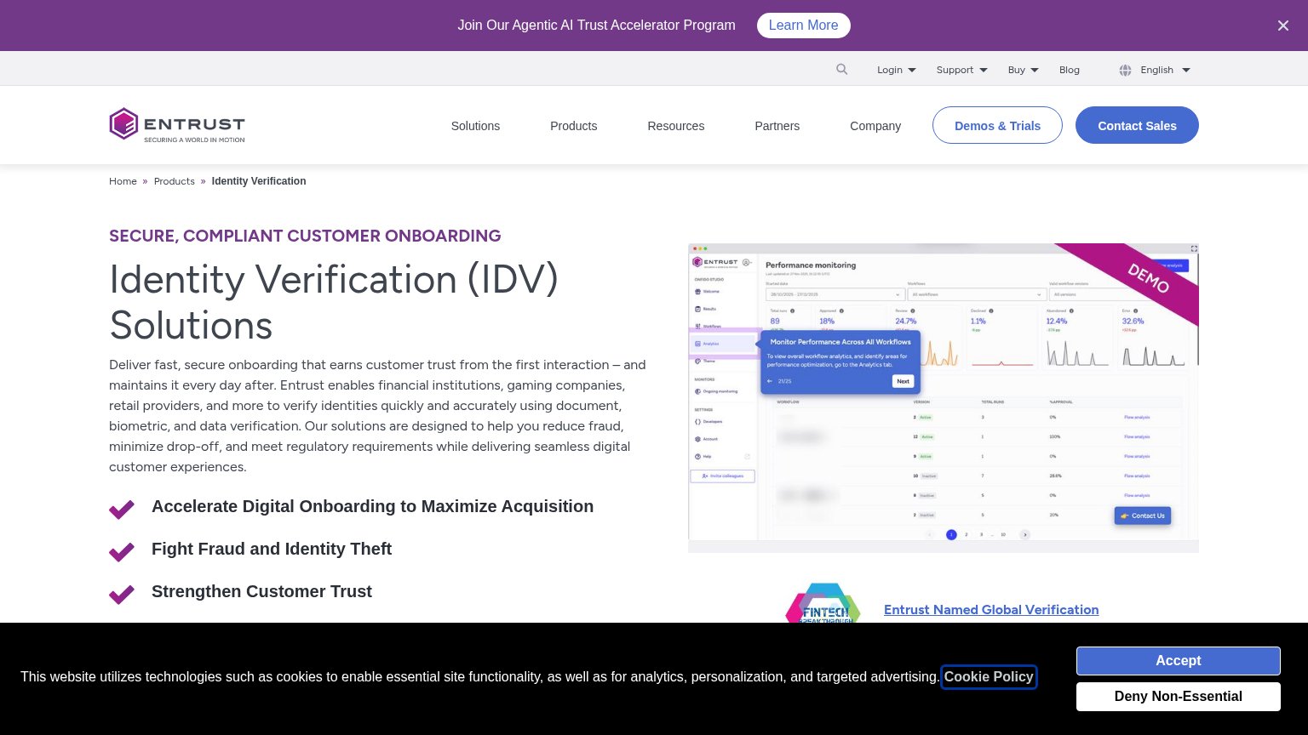Open the Performance monitoring demo thumbnail
The image size is (1308, 735).
944,398
